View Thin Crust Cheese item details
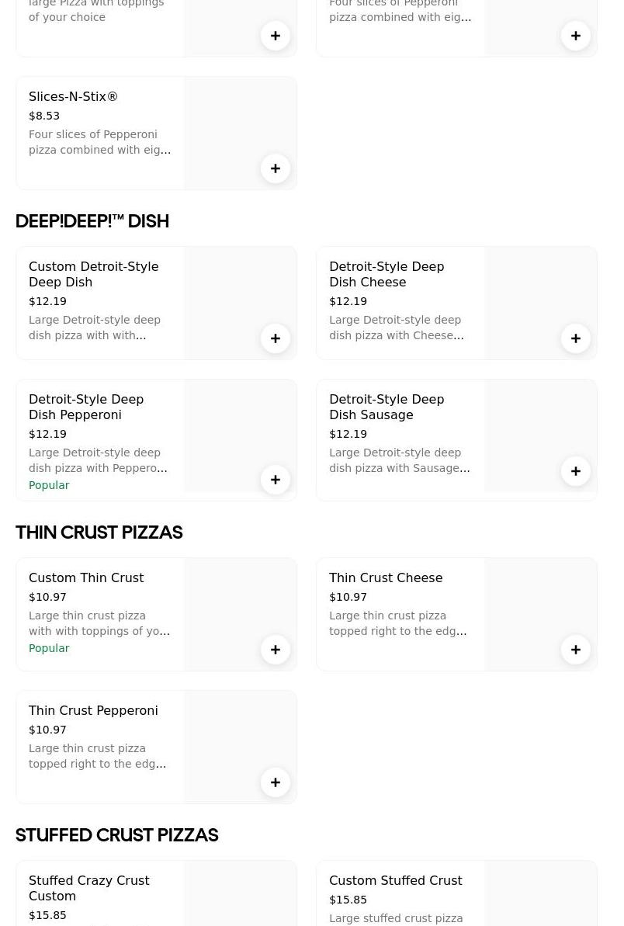This screenshot has width=624, height=926. point(386,578)
